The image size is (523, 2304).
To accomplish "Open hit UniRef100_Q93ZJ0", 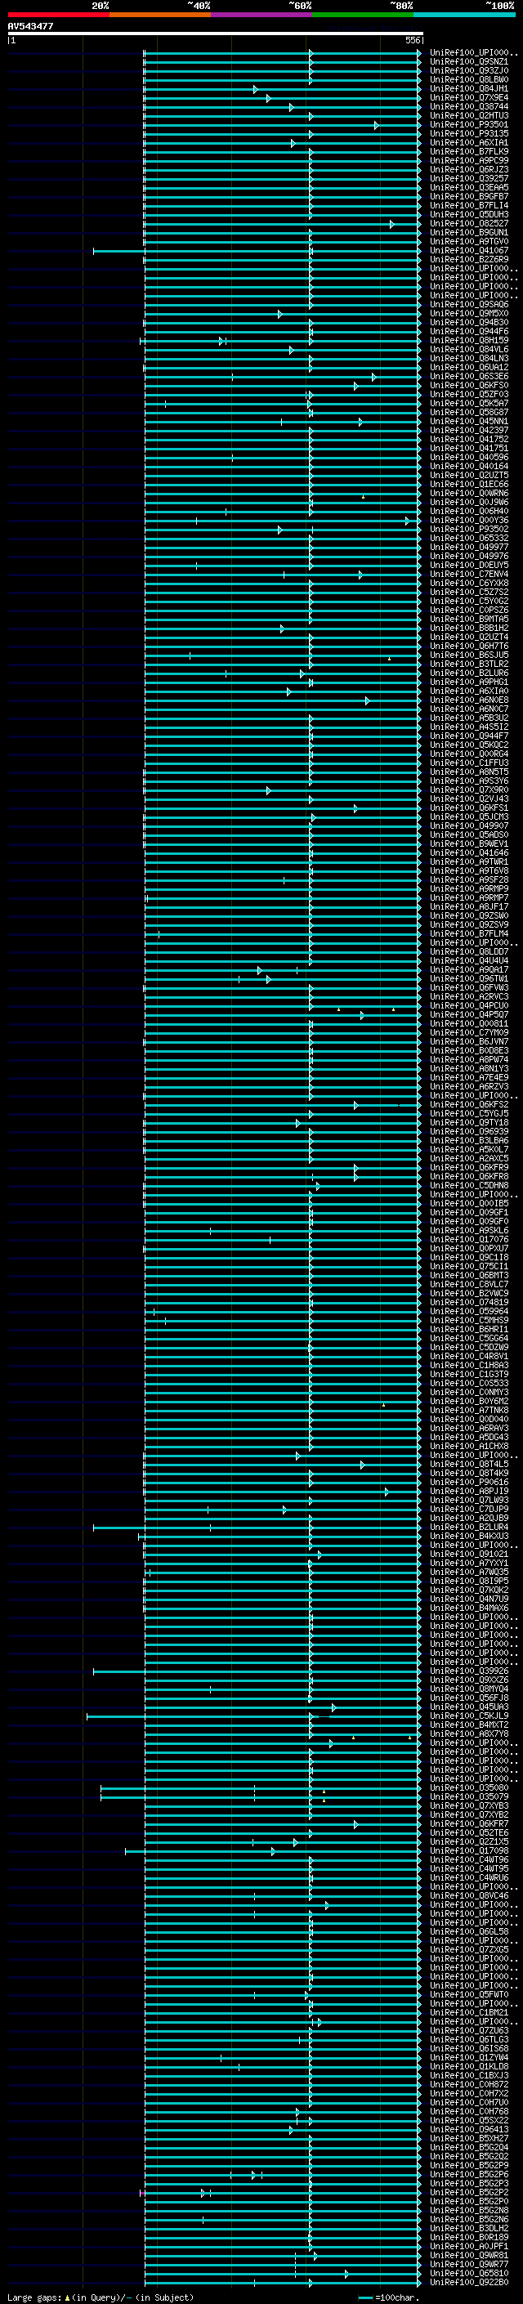I will click(469, 70).
